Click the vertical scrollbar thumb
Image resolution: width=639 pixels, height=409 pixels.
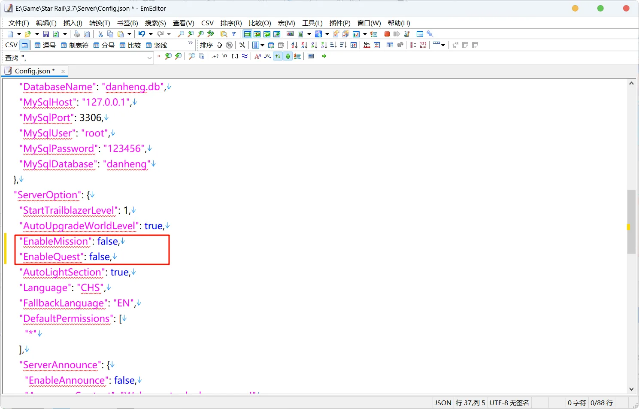pyautogui.click(x=631, y=221)
